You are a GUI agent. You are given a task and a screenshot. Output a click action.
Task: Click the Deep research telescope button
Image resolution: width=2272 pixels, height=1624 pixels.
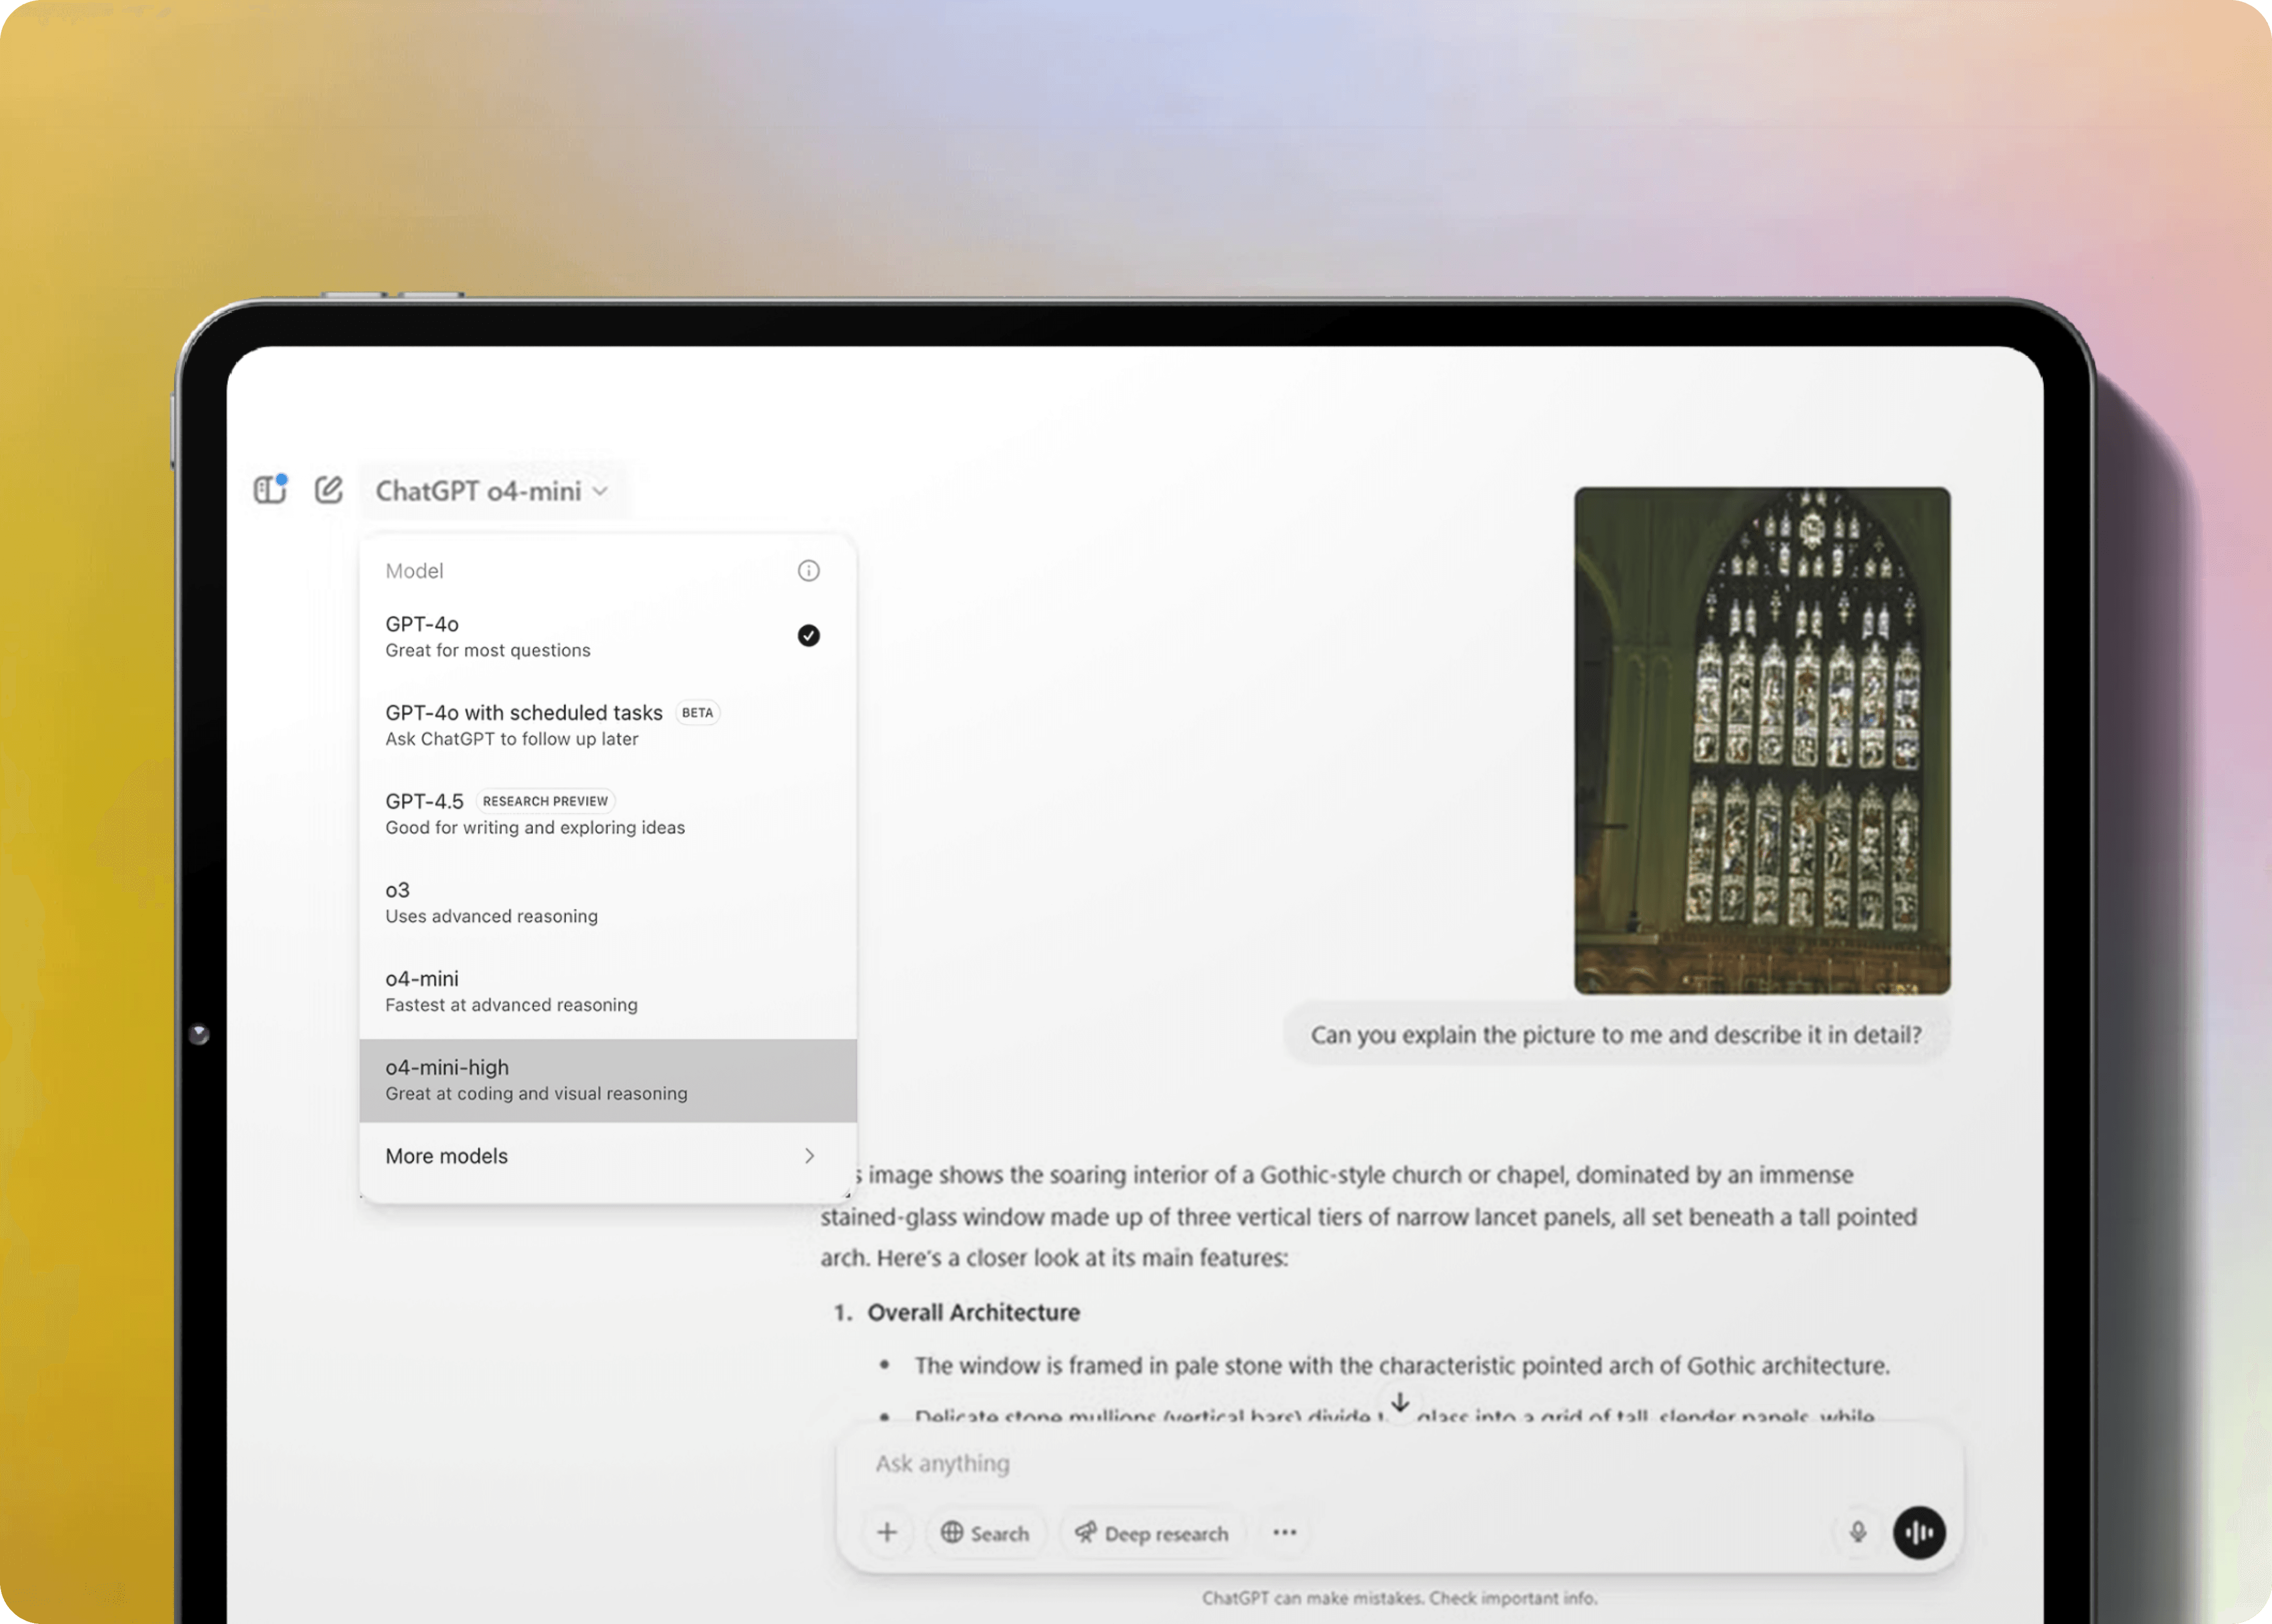1151,1533
